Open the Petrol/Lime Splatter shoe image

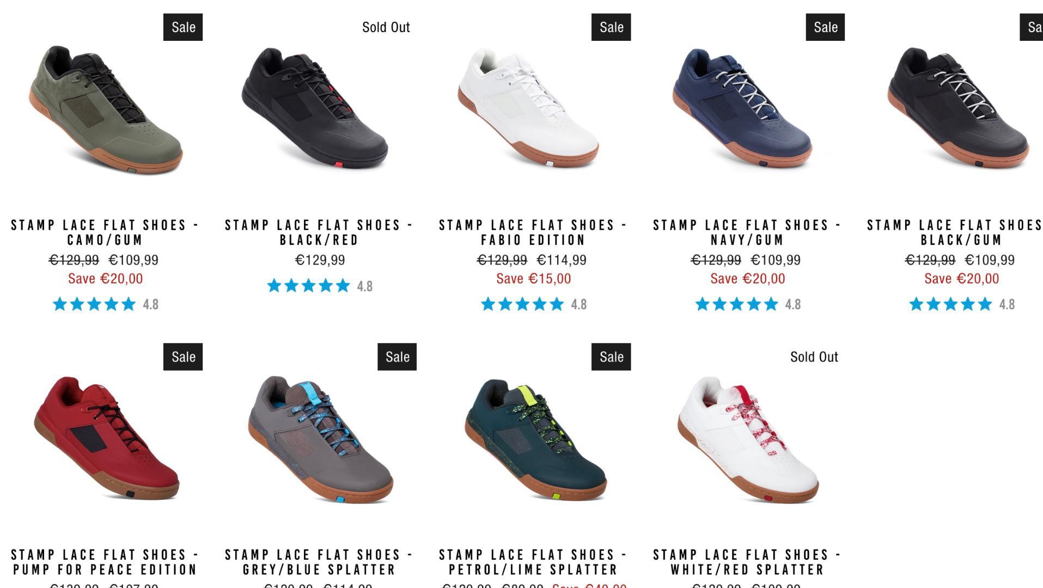(535, 439)
